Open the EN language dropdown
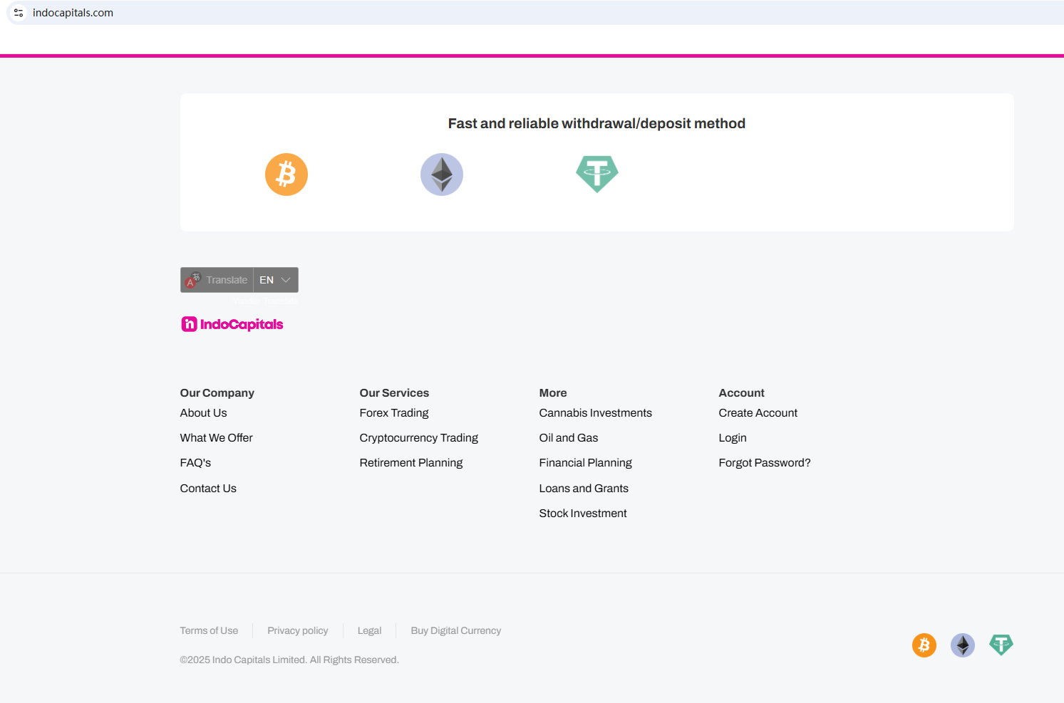 276,280
